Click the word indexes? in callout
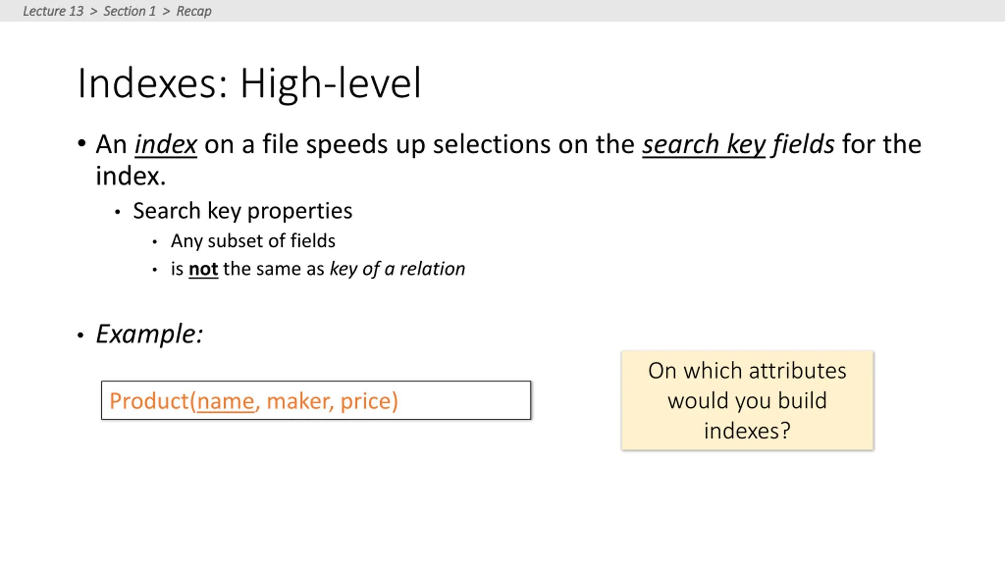Screen dimensions: 1005x565 (x=747, y=431)
